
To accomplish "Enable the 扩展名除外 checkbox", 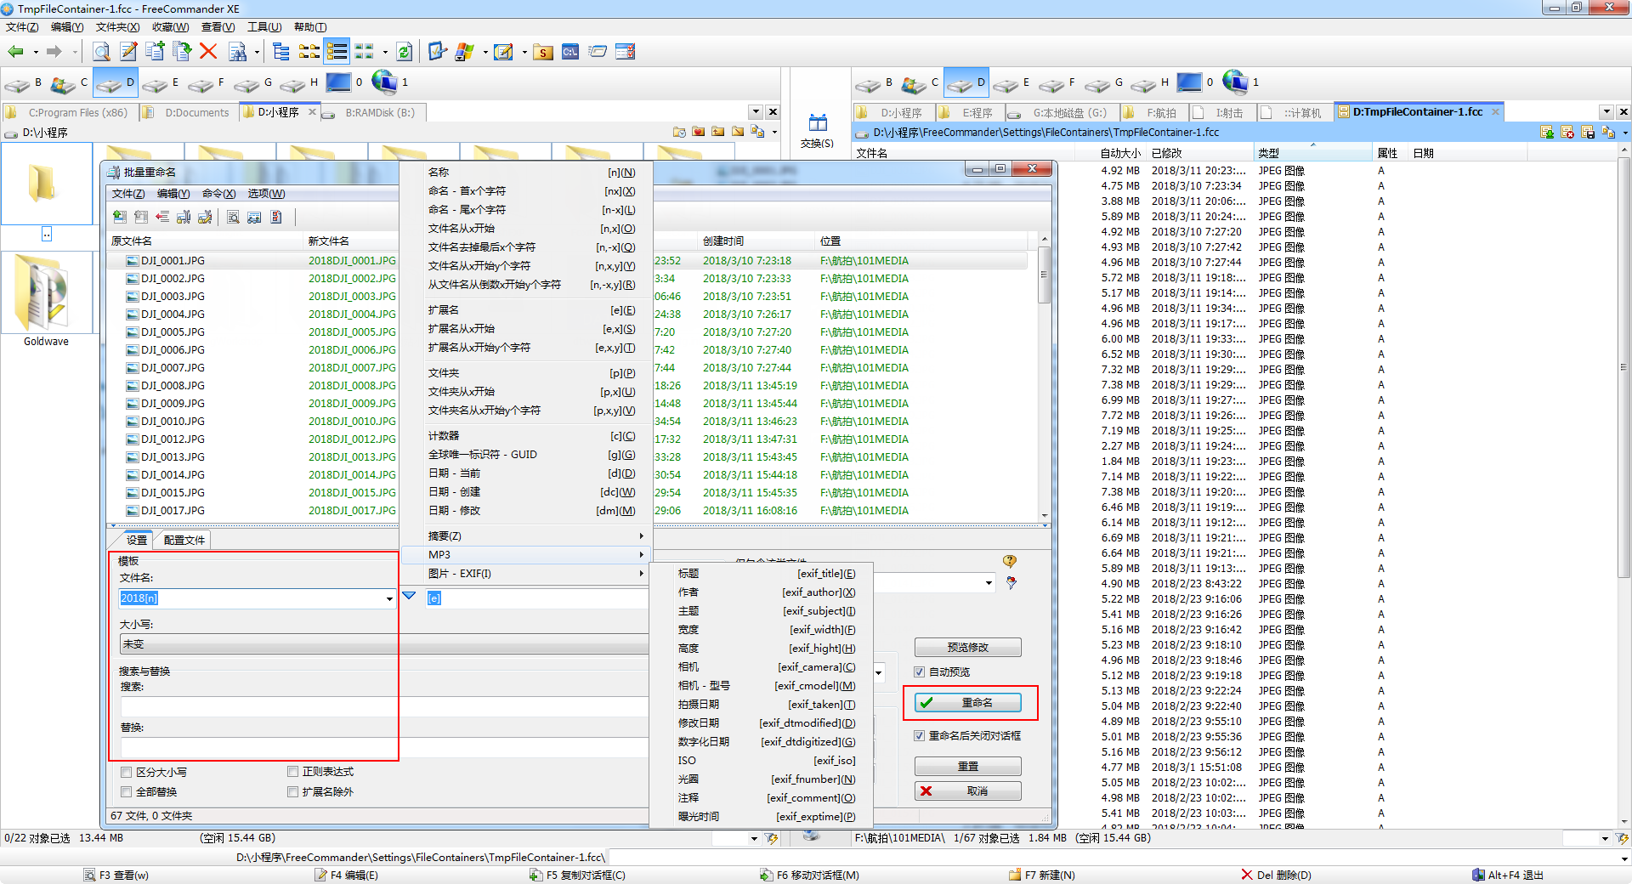I will point(293,792).
